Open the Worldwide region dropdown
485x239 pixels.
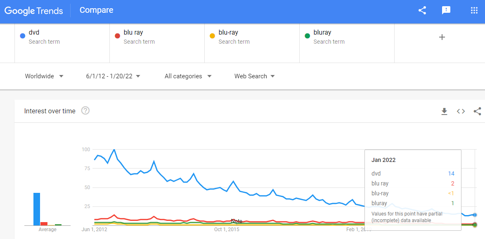44,76
